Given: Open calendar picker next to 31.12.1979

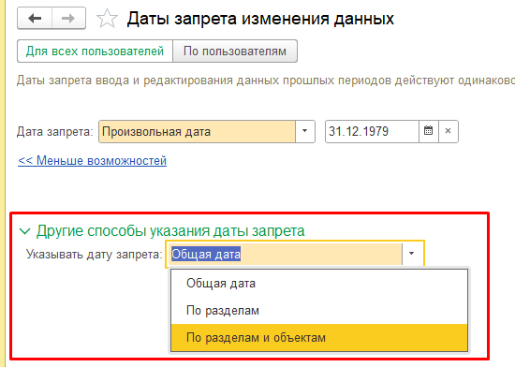Looking at the screenshot, I should click(428, 131).
